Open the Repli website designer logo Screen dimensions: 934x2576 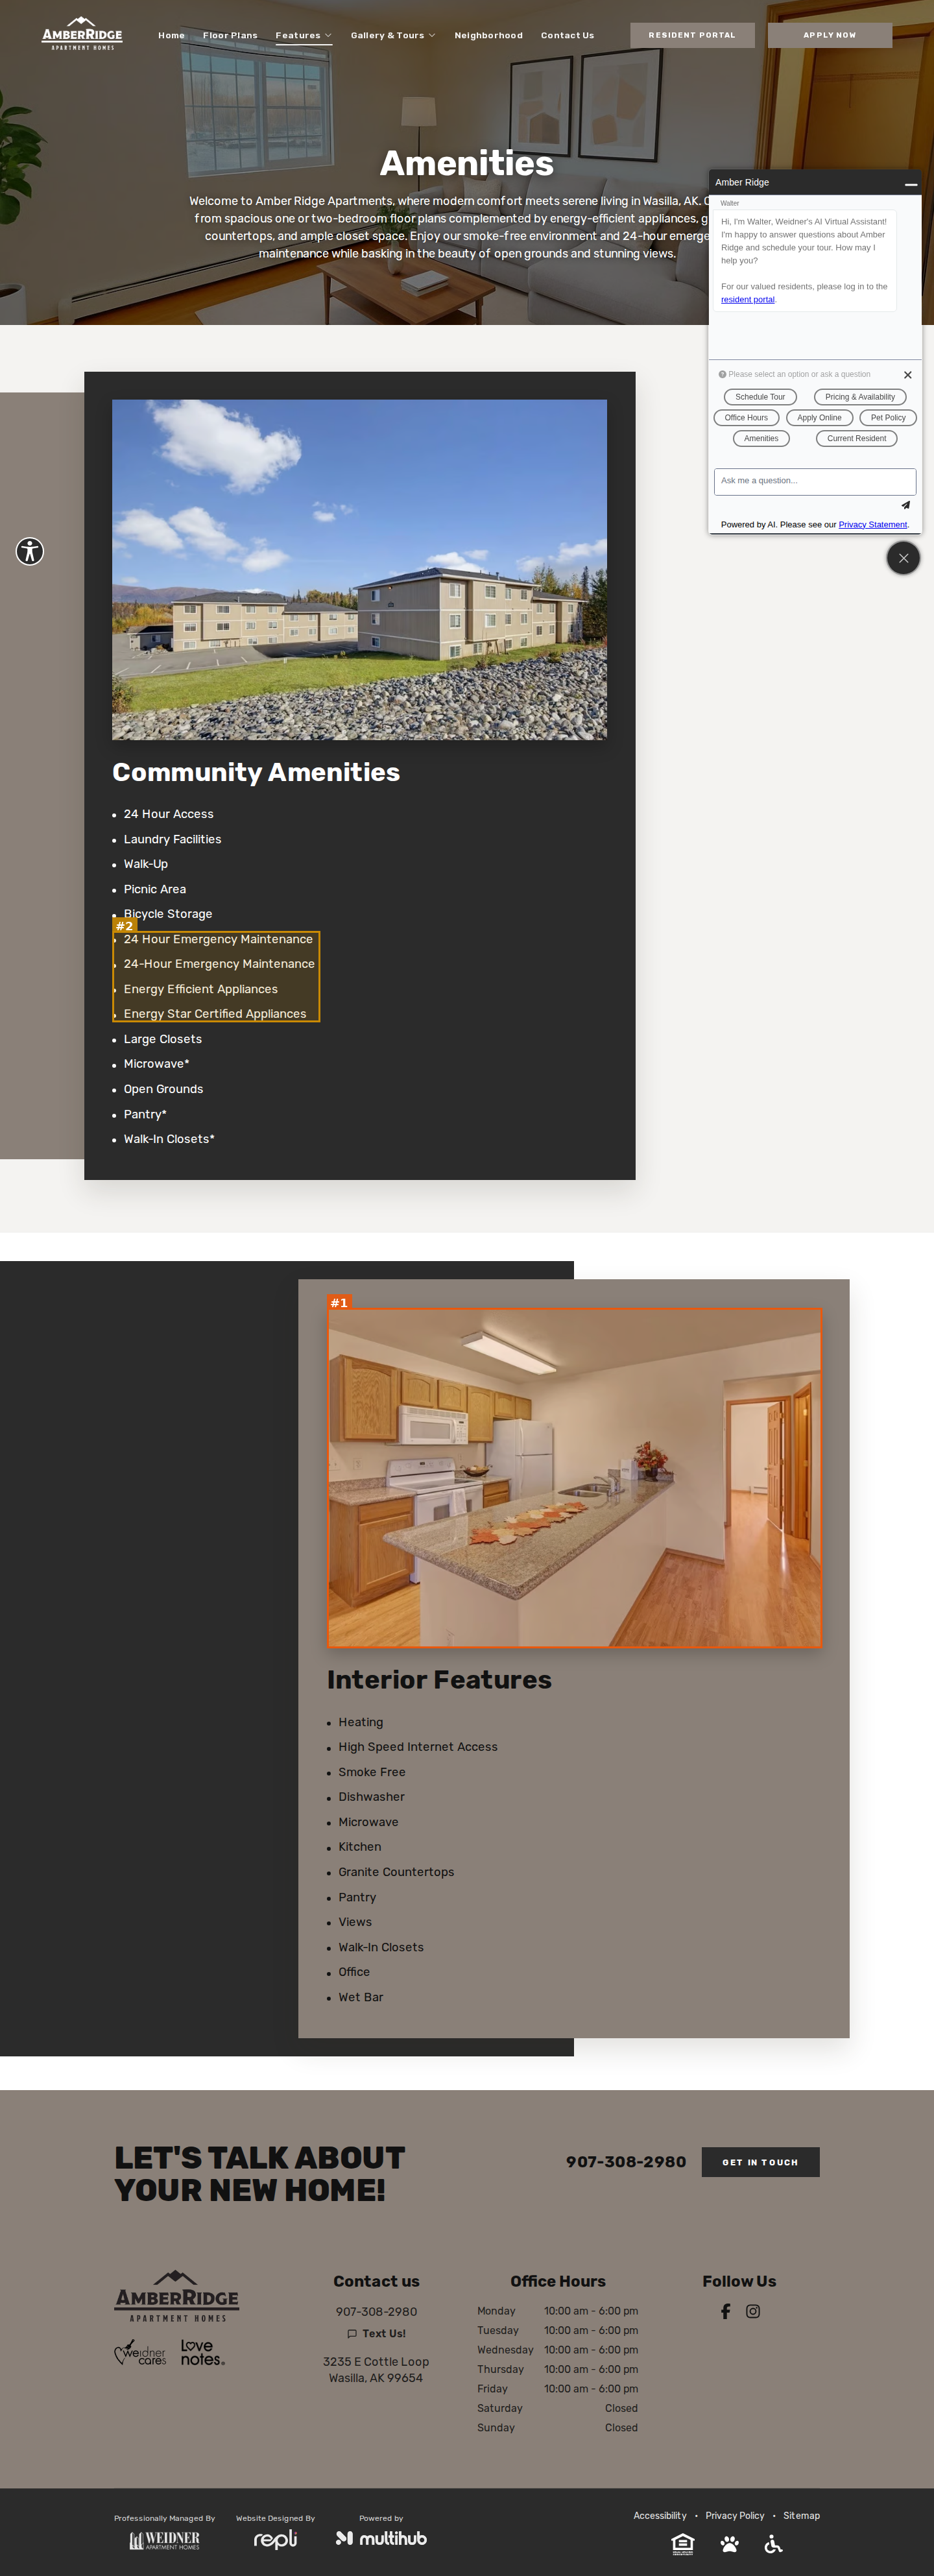(x=275, y=2540)
